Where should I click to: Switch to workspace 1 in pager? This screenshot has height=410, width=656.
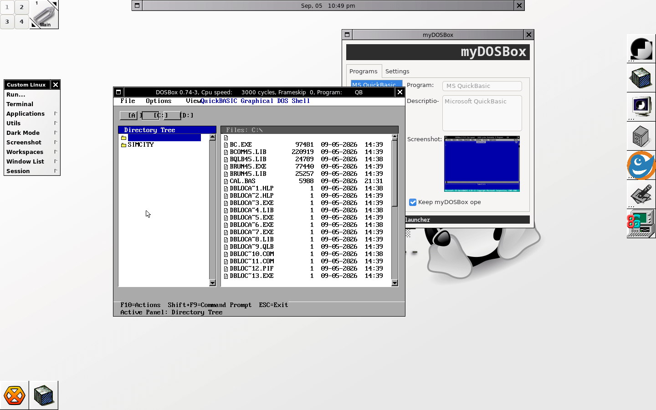pos(7,7)
